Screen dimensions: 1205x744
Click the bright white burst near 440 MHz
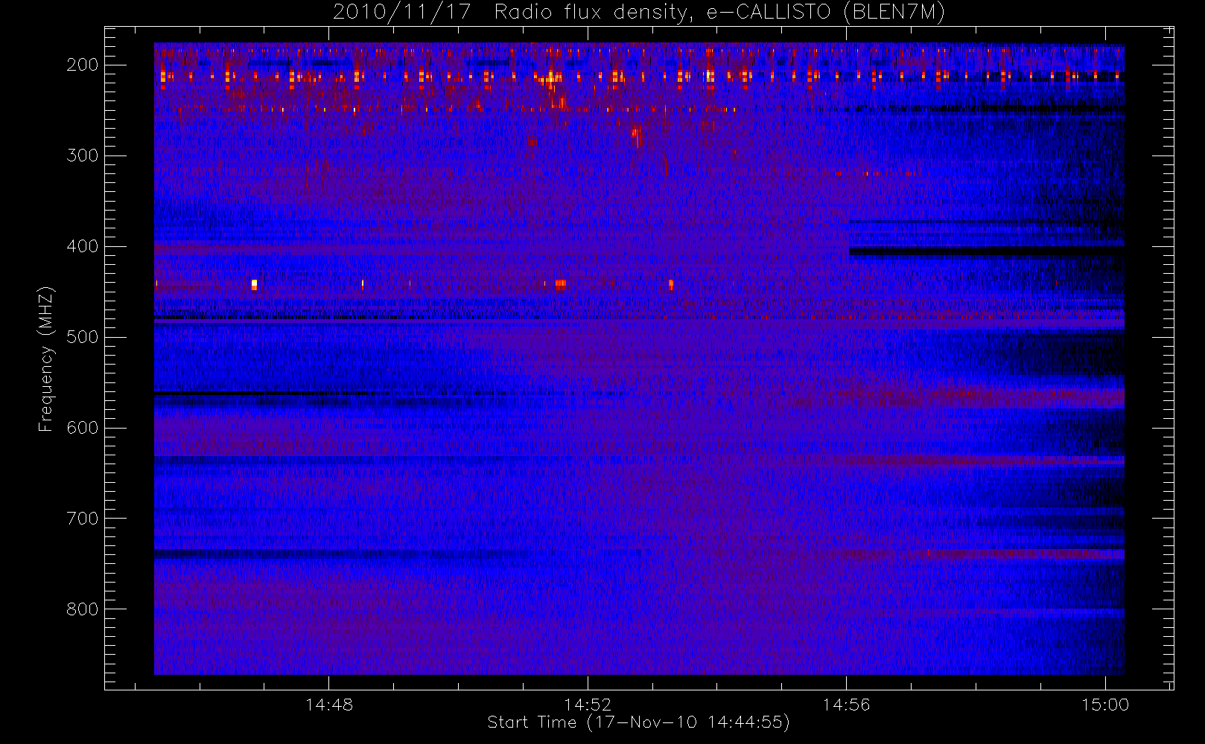click(254, 284)
